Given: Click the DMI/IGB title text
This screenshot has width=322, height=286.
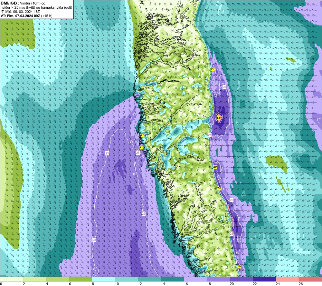Looking at the screenshot, I should point(9,3).
